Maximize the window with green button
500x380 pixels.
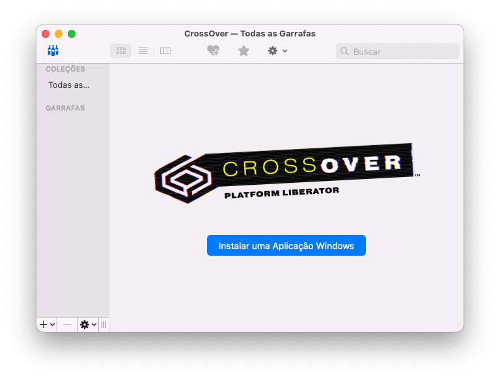(72, 34)
